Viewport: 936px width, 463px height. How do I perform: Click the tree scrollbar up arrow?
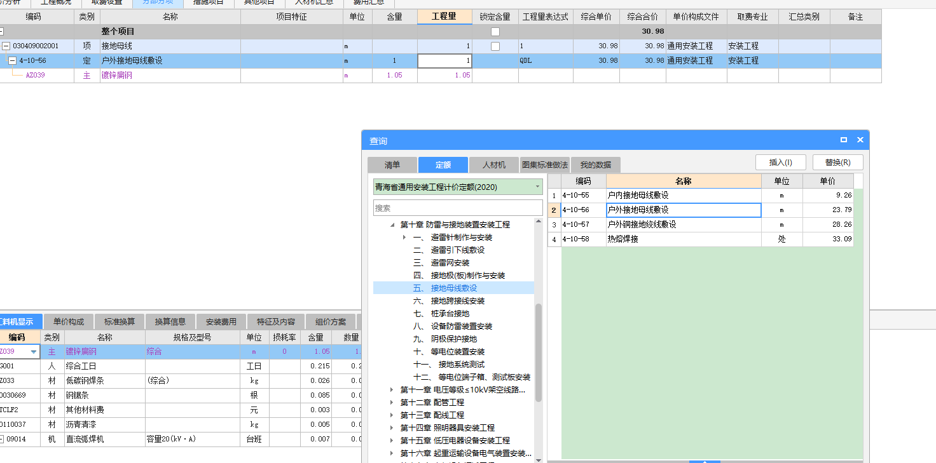pos(539,222)
